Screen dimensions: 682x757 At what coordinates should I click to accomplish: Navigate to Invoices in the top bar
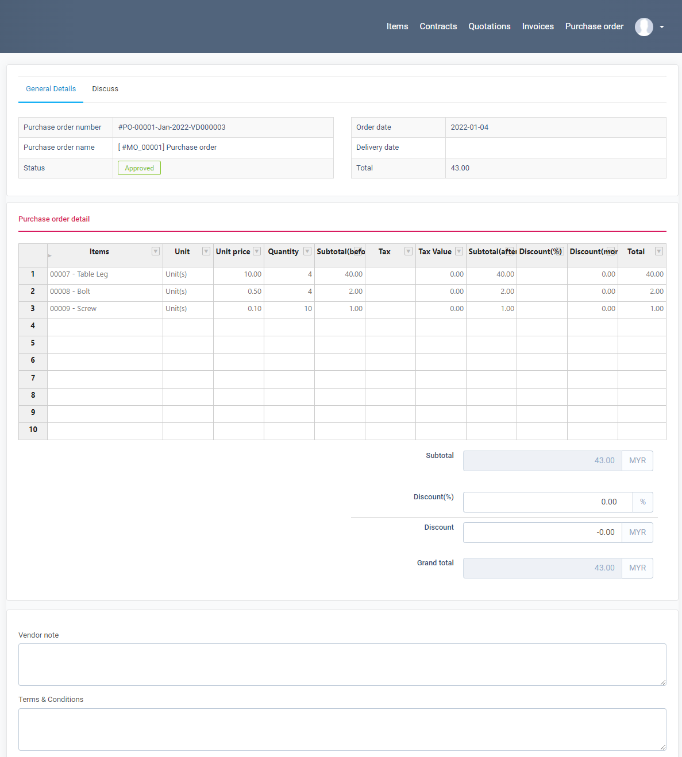click(537, 26)
